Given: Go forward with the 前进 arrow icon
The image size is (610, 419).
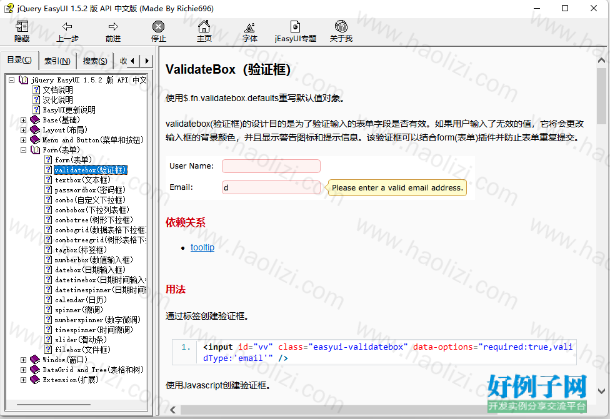Looking at the screenshot, I should click(x=113, y=26).
